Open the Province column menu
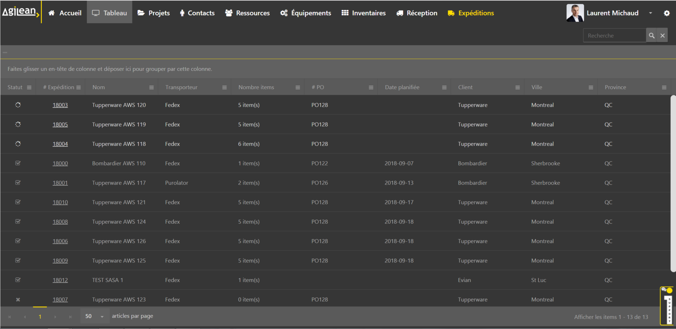 coord(664,87)
